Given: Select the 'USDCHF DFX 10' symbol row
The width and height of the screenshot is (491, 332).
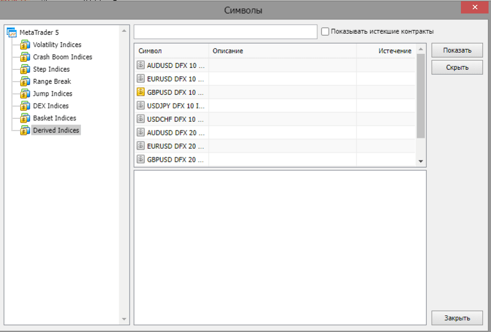Looking at the screenshot, I should tap(275, 119).
